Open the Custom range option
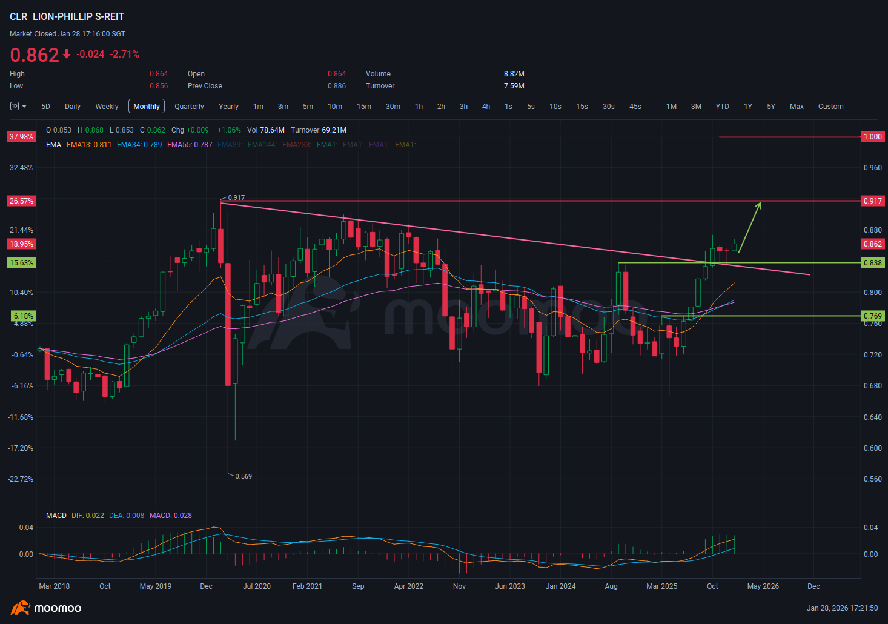This screenshot has height=624, width=888. point(831,107)
